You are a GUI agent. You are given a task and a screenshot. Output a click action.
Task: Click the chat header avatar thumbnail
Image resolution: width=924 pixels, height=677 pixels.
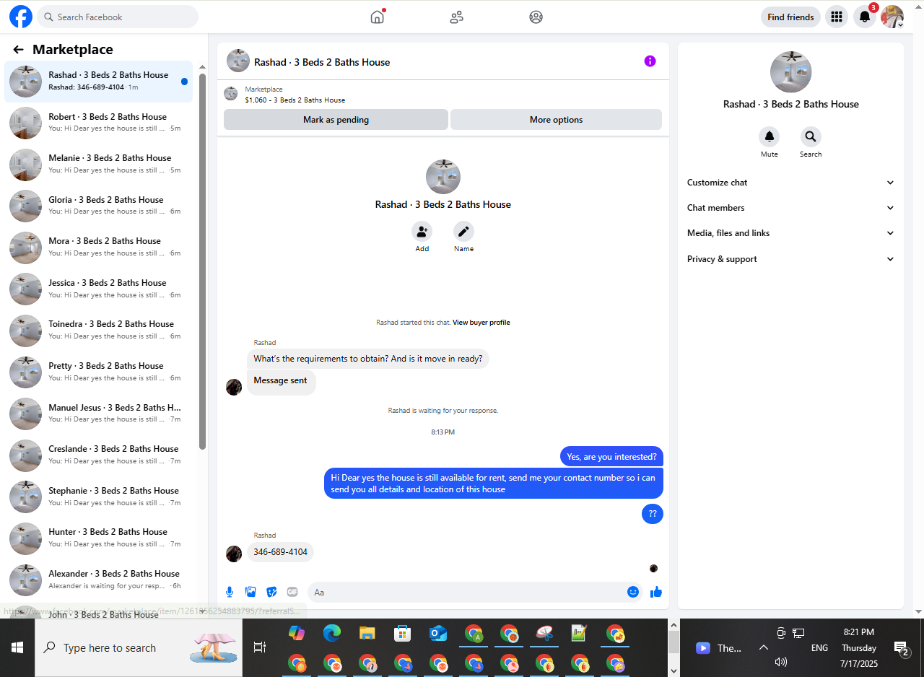tap(238, 61)
